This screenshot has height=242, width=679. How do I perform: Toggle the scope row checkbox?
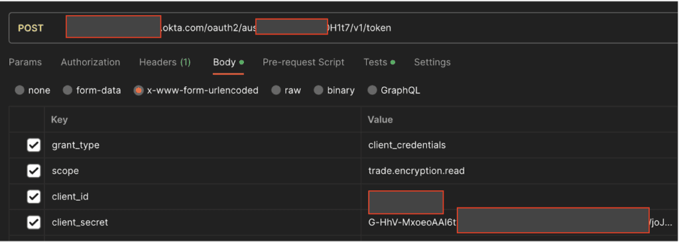coord(34,171)
